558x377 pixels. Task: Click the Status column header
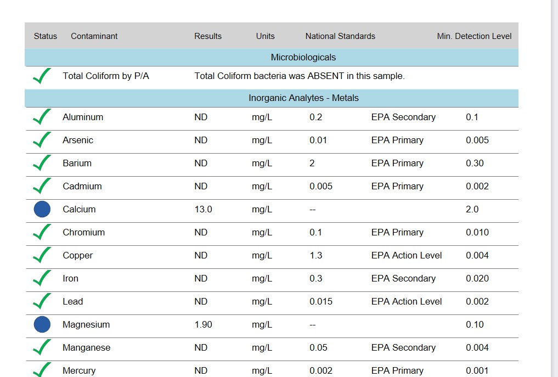(x=45, y=36)
